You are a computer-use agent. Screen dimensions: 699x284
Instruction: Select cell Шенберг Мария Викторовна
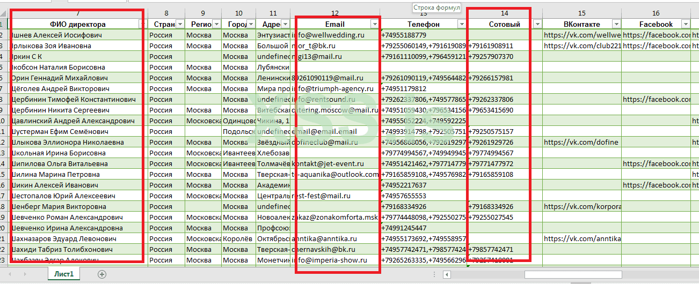click(x=78, y=206)
